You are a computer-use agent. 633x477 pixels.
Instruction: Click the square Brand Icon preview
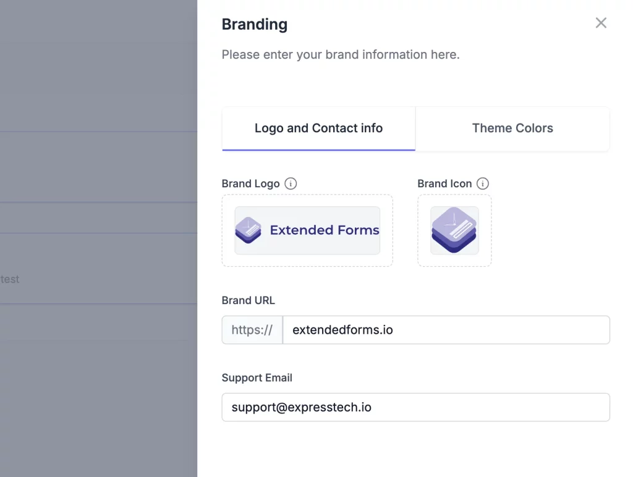click(454, 230)
